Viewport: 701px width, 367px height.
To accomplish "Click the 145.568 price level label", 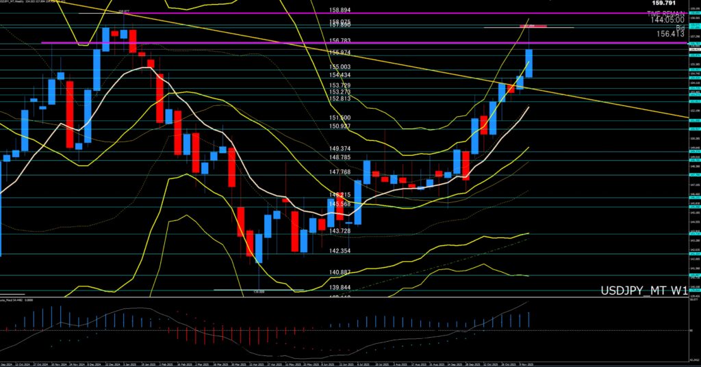I will [x=340, y=204].
